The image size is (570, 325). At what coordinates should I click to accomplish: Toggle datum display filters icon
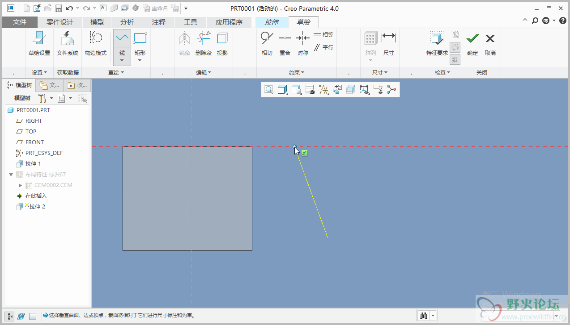click(x=324, y=90)
